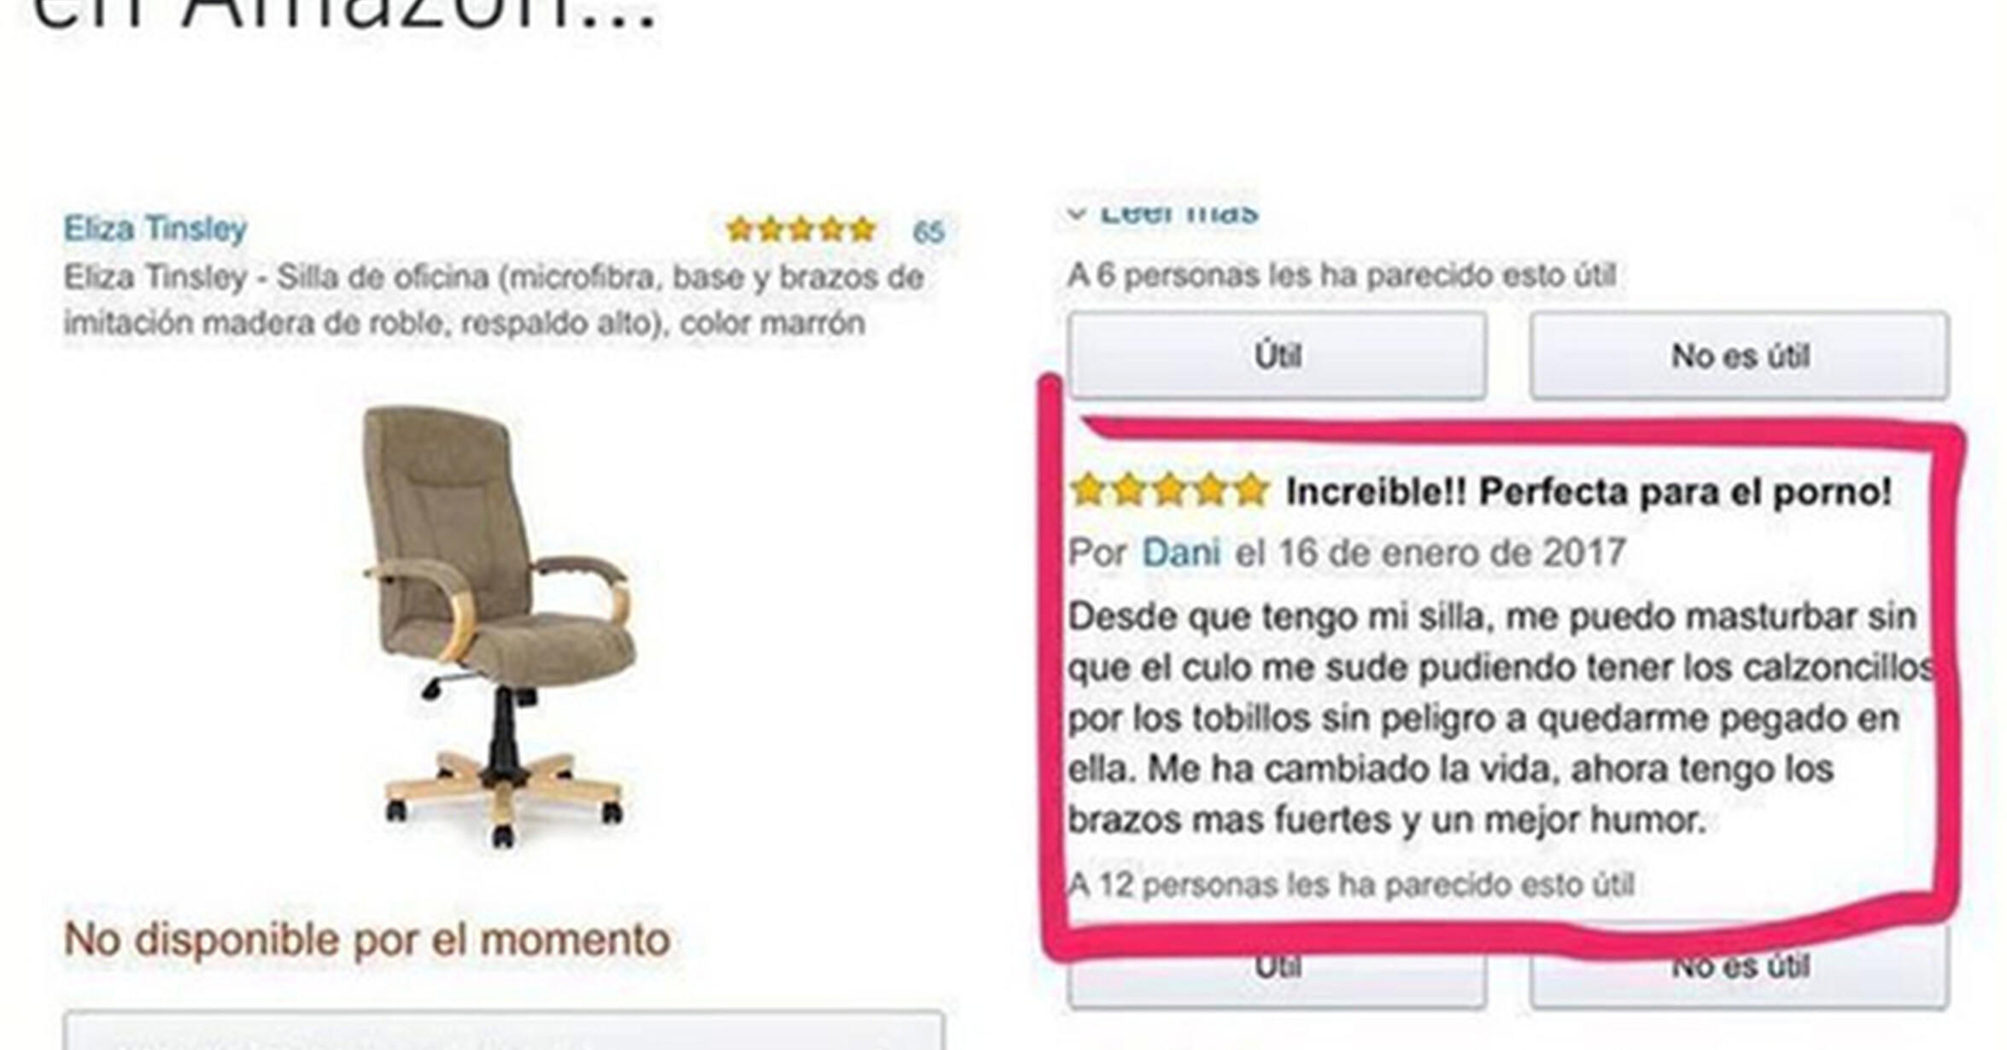Viewport: 2007px width, 1050px height.
Task: Click the chevron beside 'Leer más'
Action: [1077, 213]
